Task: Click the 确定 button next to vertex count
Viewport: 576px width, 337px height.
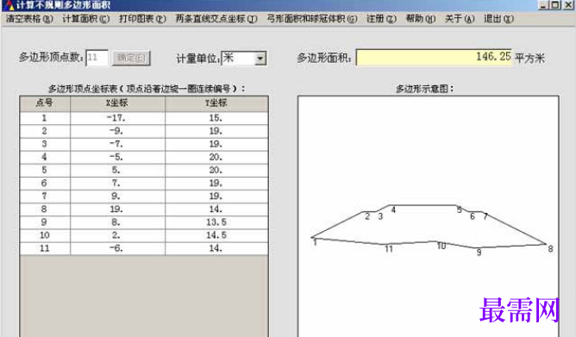Action: click(x=131, y=58)
